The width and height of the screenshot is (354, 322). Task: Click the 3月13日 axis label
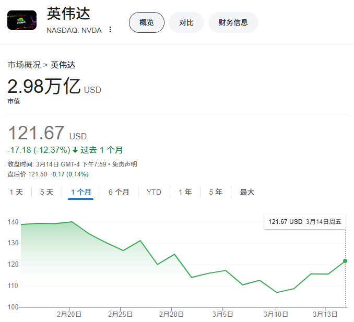click(x=325, y=314)
